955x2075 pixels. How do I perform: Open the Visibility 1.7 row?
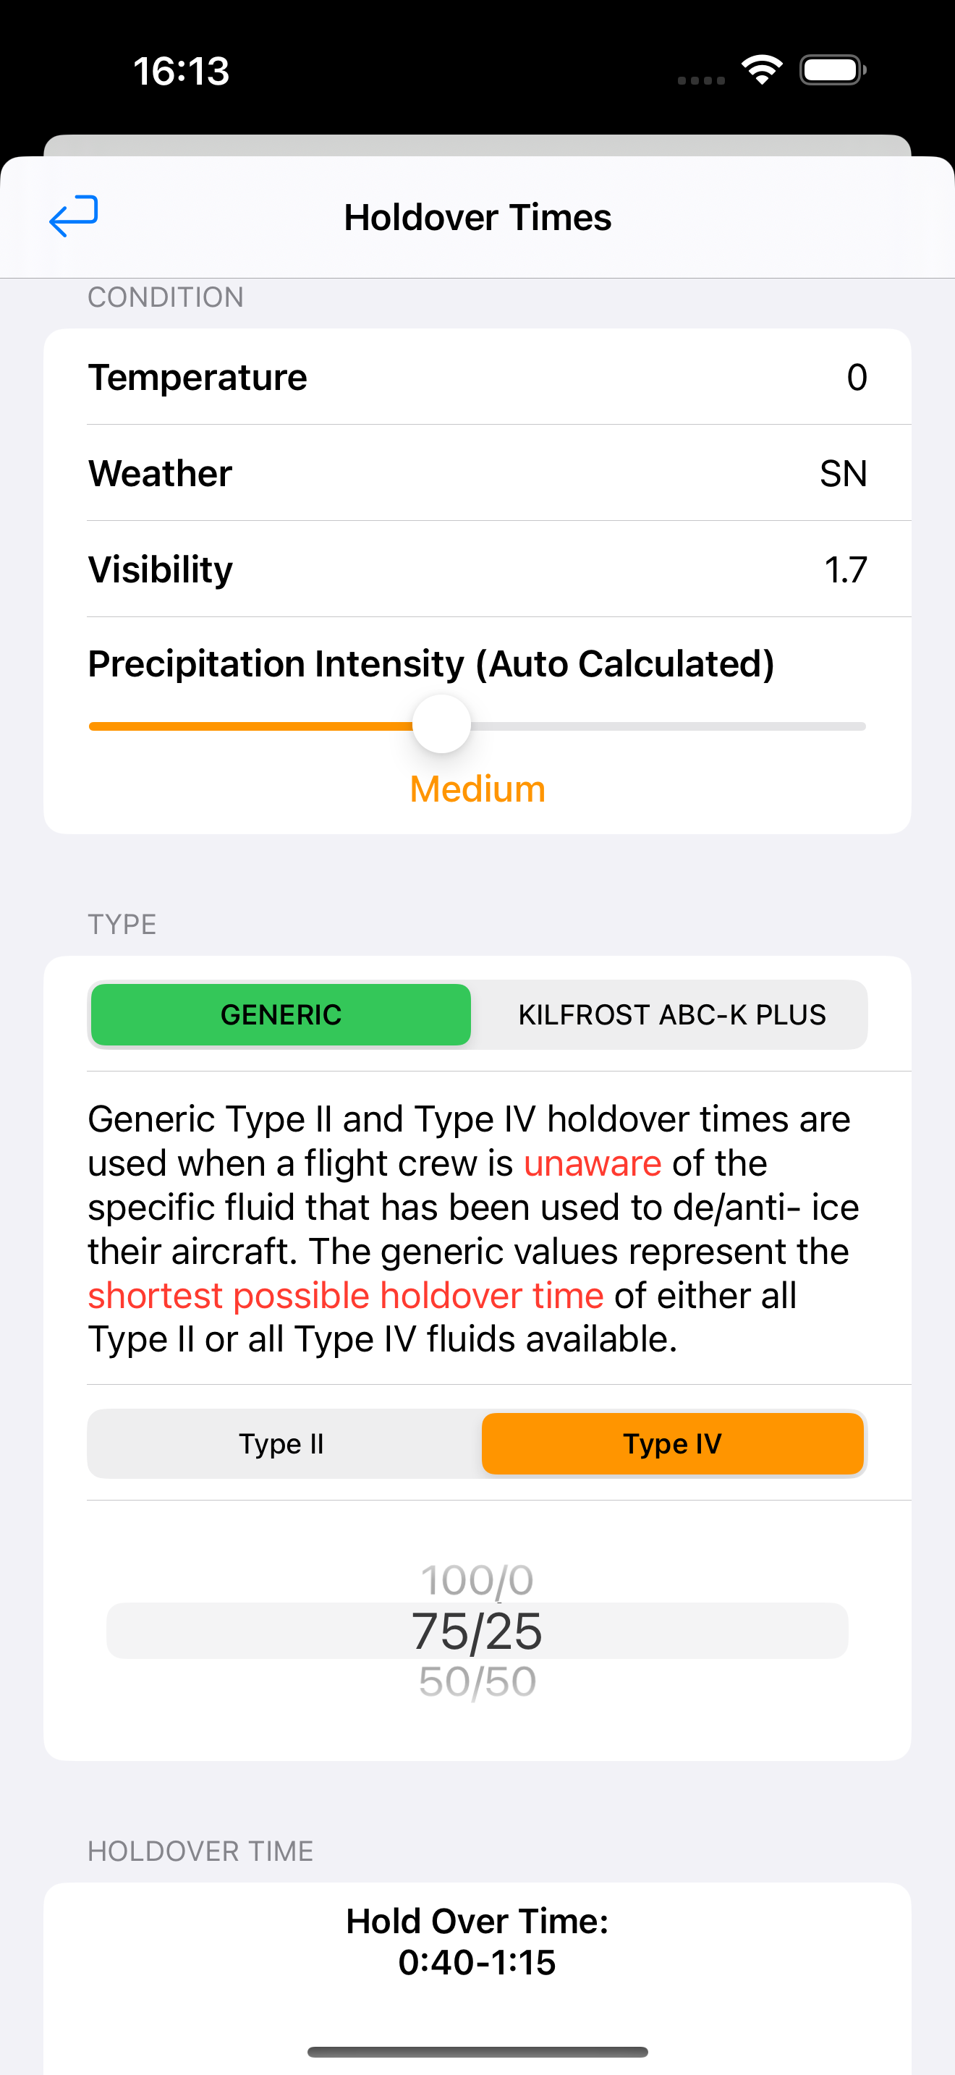pyautogui.click(x=477, y=569)
